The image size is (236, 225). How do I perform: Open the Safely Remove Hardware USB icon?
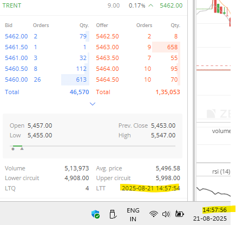click(x=113, y=214)
